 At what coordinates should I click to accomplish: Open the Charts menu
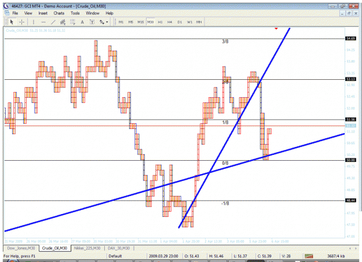click(x=59, y=13)
